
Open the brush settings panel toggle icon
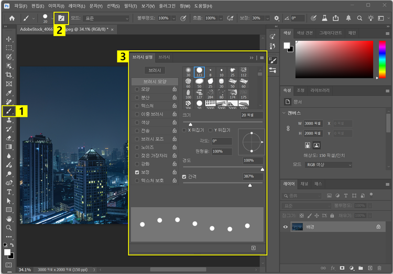[x=61, y=18]
